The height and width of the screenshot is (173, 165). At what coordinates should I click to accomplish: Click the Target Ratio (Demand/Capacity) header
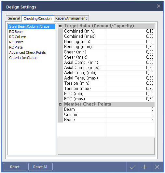pyautogui.click(x=99, y=26)
